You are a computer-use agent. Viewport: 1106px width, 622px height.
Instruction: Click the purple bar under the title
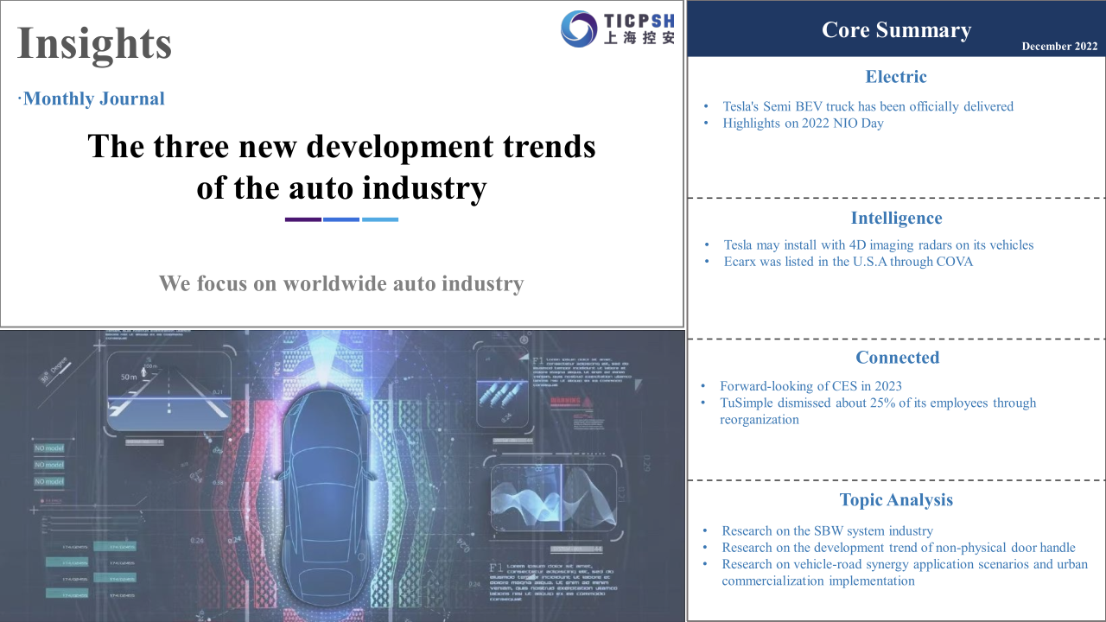(x=303, y=219)
